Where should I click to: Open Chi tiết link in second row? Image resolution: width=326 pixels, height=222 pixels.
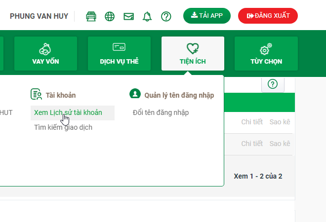[252, 144]
